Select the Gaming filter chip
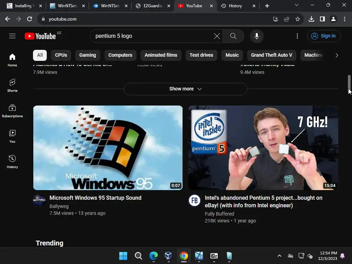The width and height of the screenshot is (352, 264). (88, 55)
